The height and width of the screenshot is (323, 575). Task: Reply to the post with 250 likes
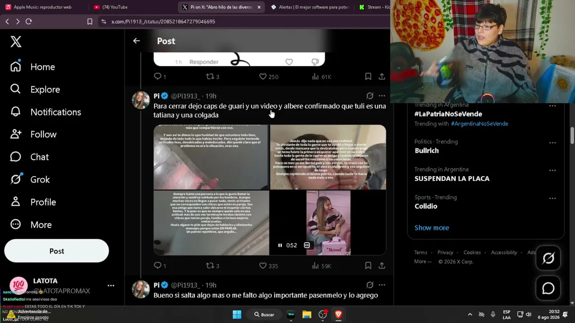tap(160, 77)
